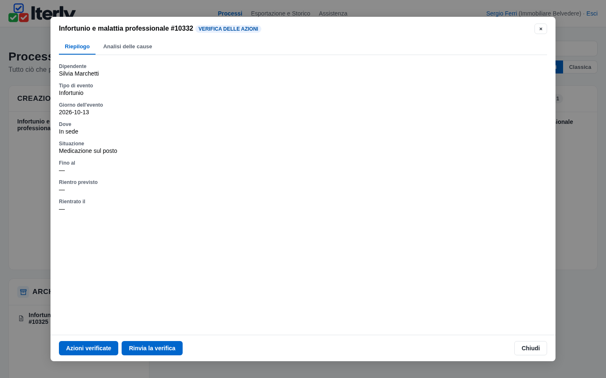The image size is (606, 378).
Task: Go to Esportazione e Storico
Action: (x=281, y=13)
